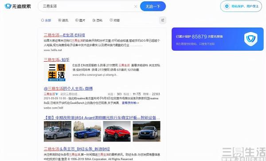The width and height of the screenshot is (266, 161).
Task: Switch to the 资讯 tab
Action: click(63, 20)
